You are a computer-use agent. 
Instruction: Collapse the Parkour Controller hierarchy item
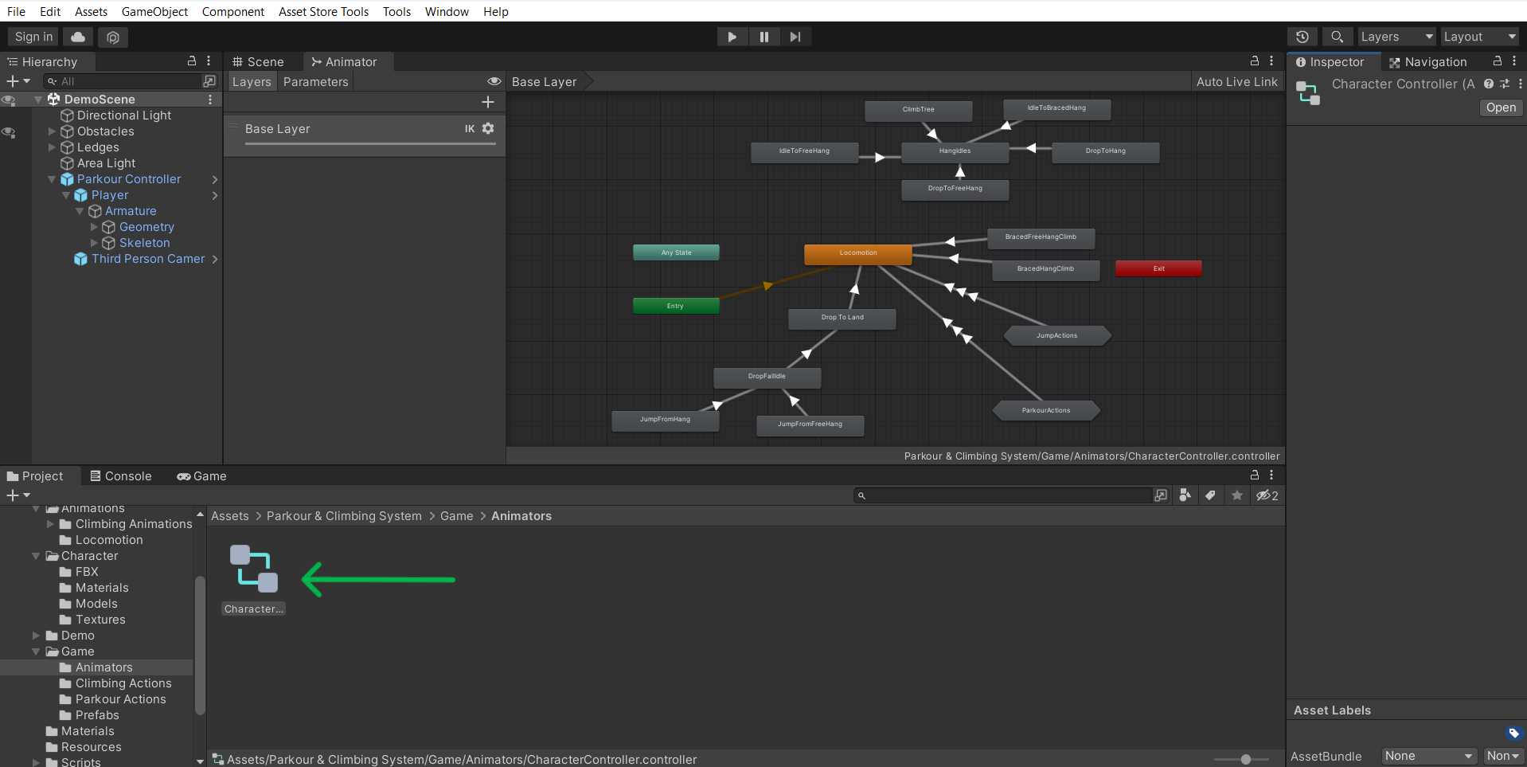52,179
